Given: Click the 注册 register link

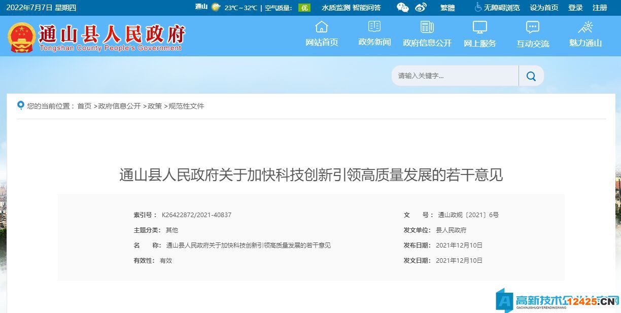Looking at the screenshot, I should pyautogui.click(x=599, y=8).
